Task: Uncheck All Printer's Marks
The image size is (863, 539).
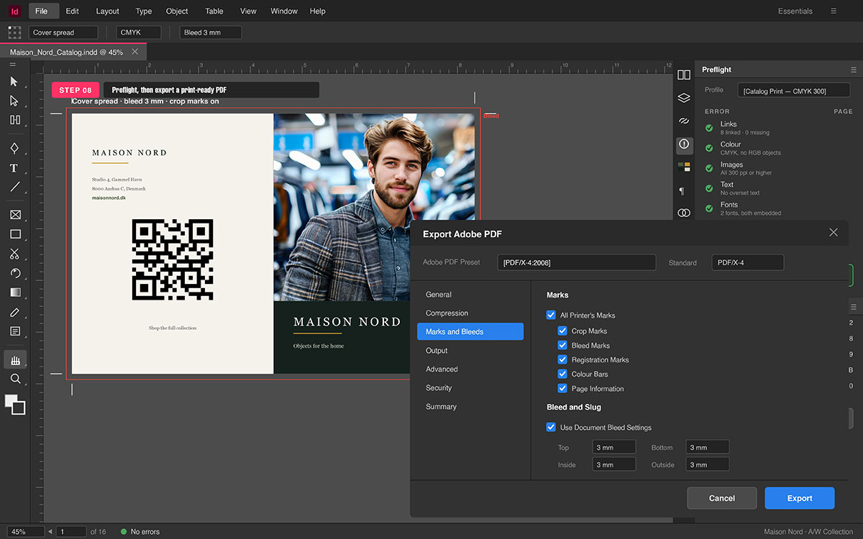Action: [x=551, y=315]
